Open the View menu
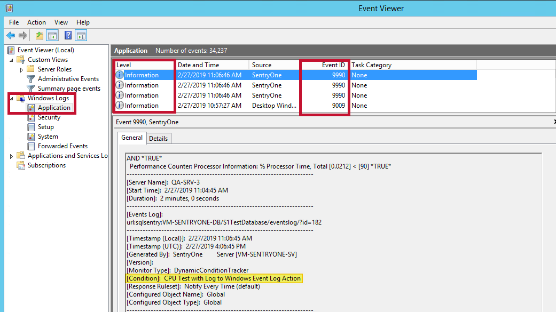Viewport: 556px width, 312px height. (x=60, y=22)
